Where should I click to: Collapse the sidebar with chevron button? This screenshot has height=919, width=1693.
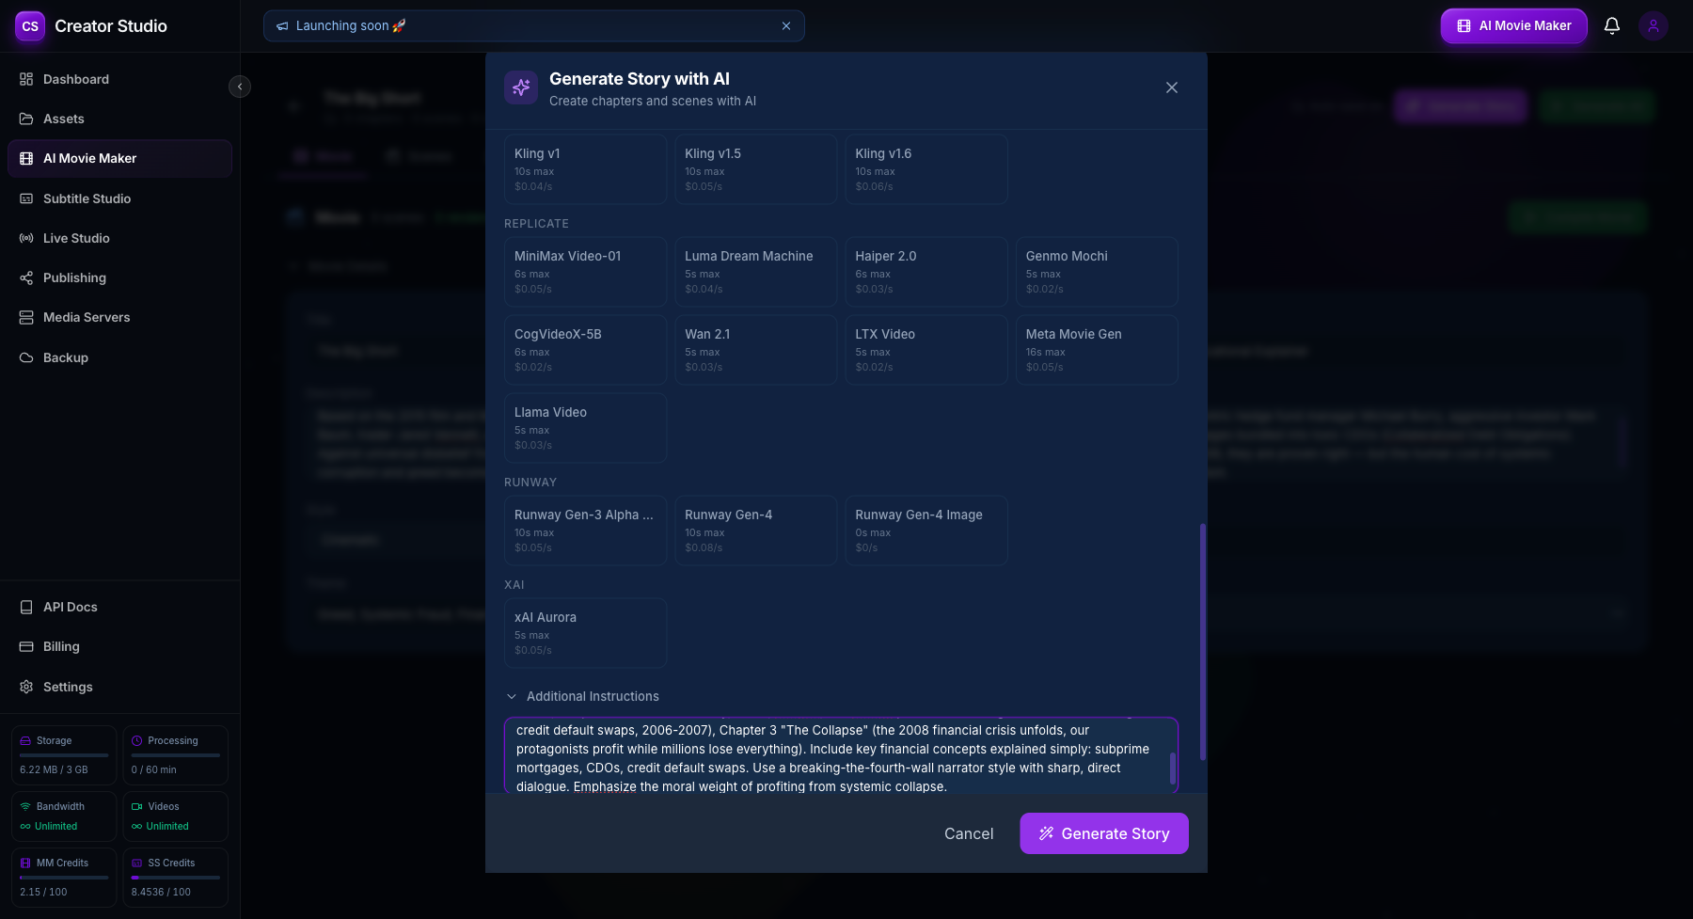click(x=240, y=87)
